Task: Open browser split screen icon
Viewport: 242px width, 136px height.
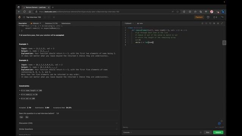Action: click(190, 12)
